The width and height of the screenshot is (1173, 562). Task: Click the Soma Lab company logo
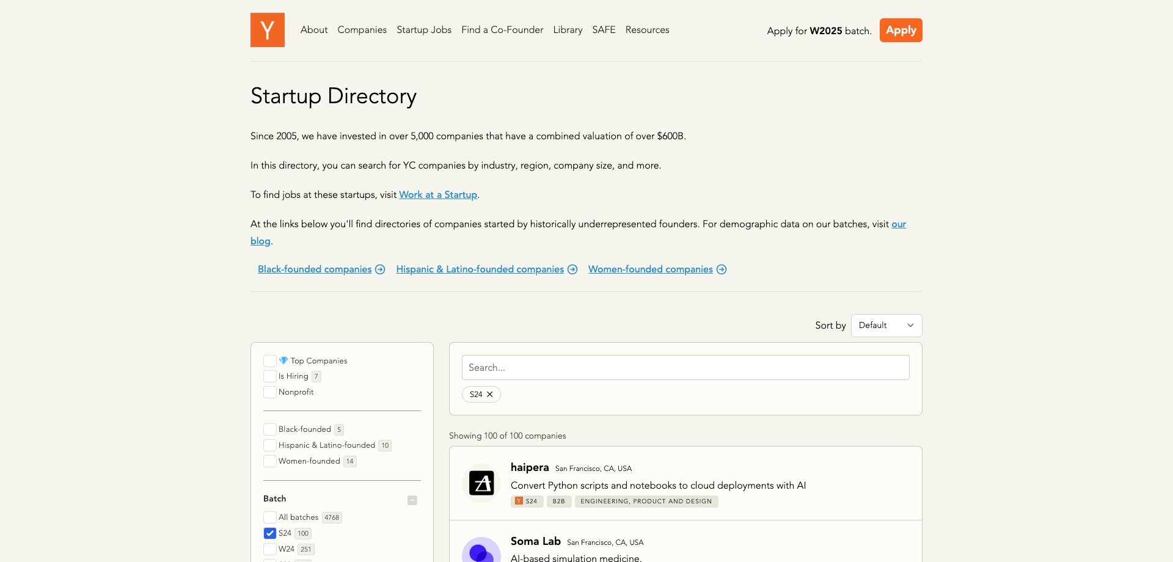(x=482, y=553)
